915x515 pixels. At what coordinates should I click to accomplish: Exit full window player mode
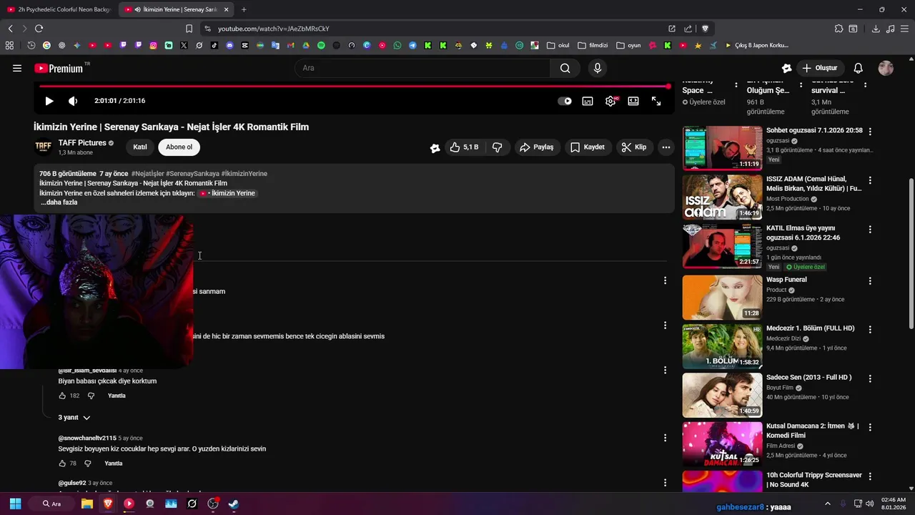coord(656,101)
